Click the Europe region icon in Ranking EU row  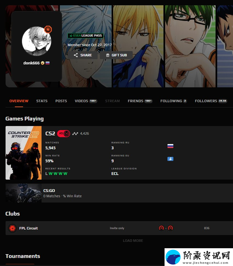pyautogui.click(x=170, y=159)
